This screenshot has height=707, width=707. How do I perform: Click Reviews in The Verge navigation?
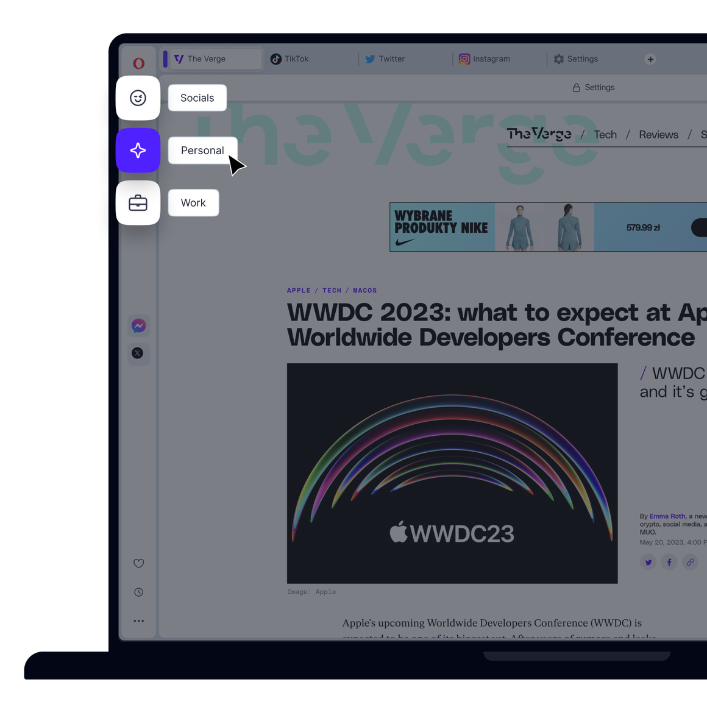coord(658,134)
